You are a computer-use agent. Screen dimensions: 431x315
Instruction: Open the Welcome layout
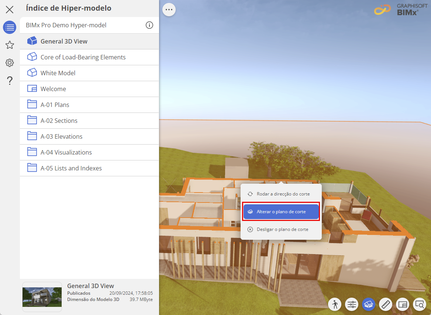pyautogui.click(x=89, y=89)
